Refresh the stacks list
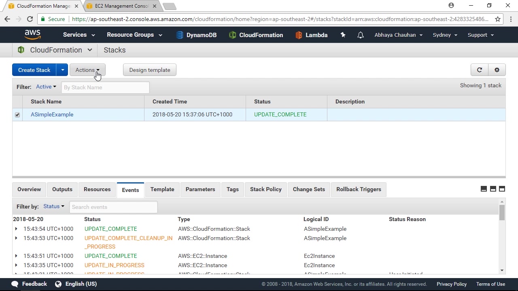Viewport: 518px width, 291px height. point(480,70)
